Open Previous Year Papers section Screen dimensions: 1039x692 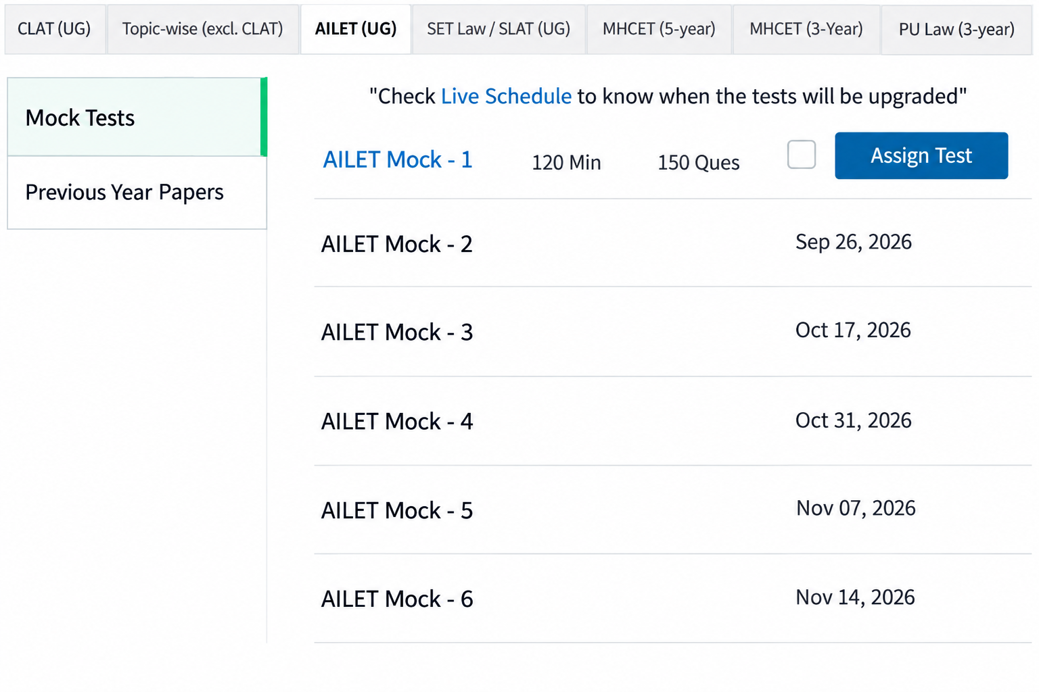(x=137, y=193)
